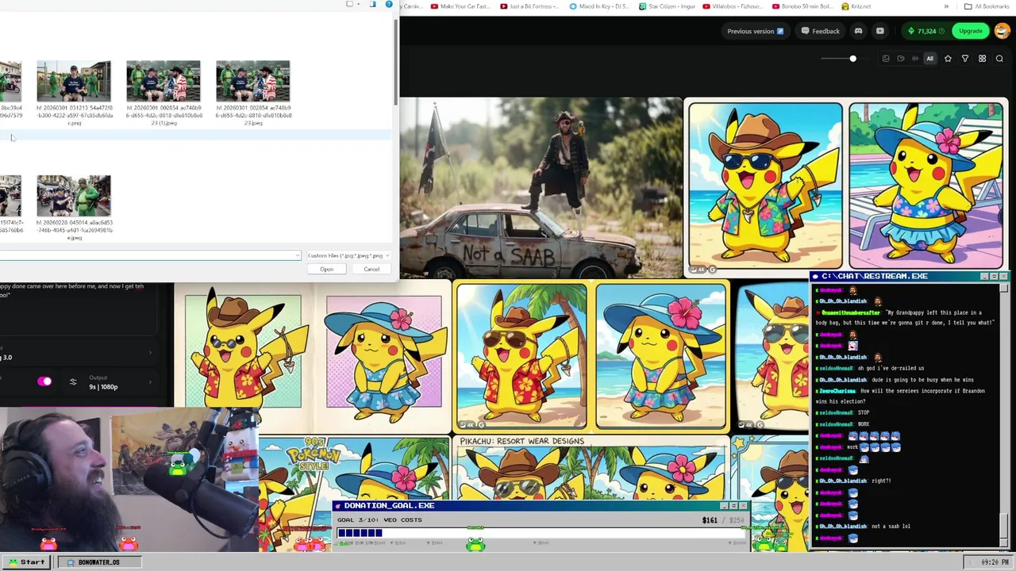
Task: Open gallery search magnifier icon
Action: click(999, 59)
